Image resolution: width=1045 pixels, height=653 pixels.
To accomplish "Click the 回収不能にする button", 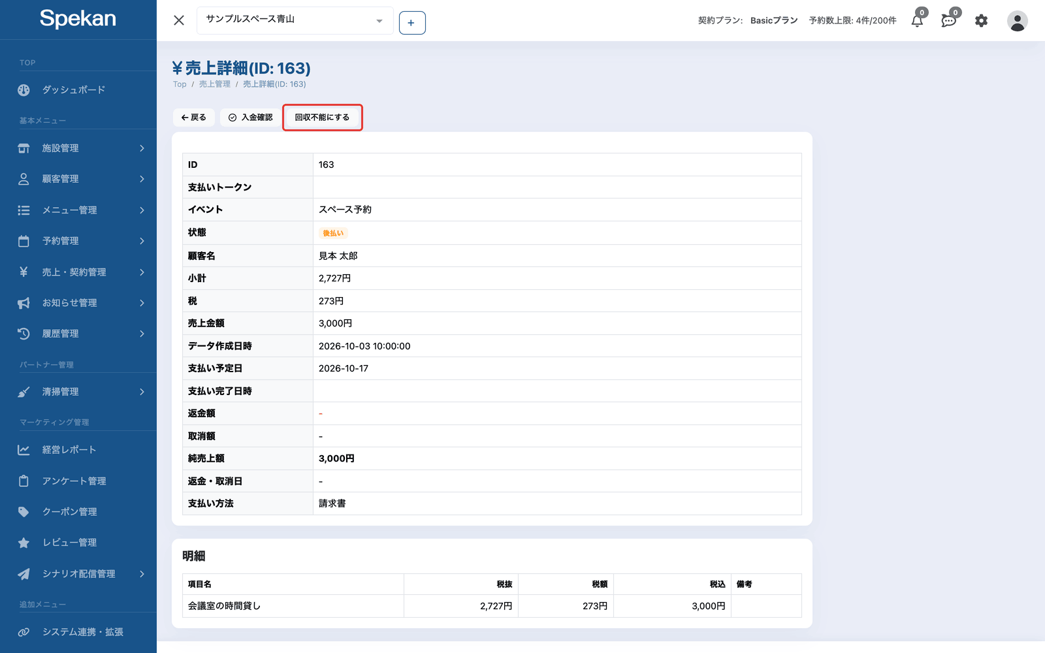I will [x=322, y=118].
